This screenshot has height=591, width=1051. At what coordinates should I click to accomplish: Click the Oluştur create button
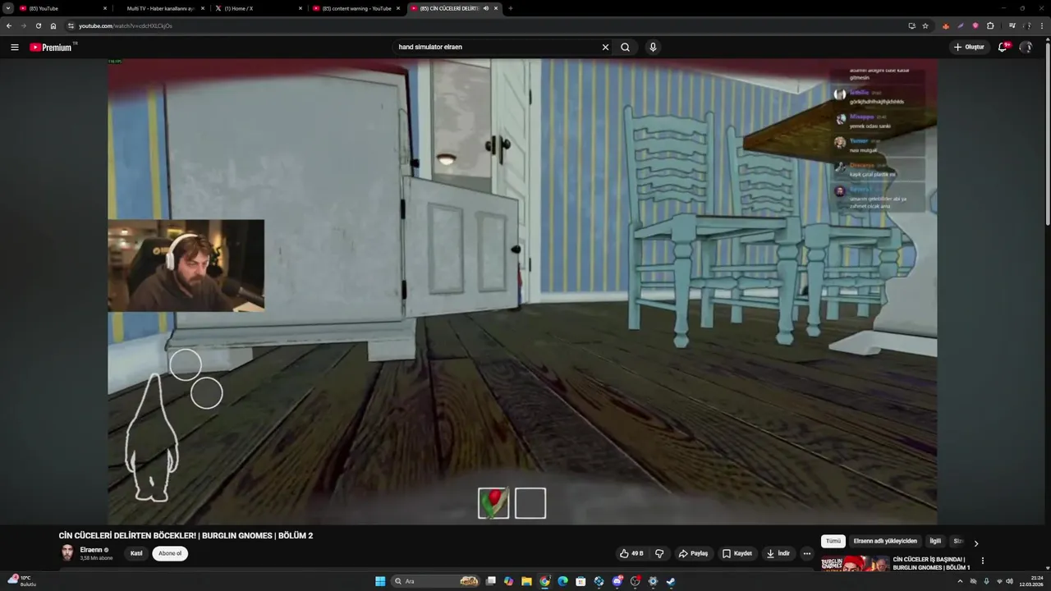[x=969, y=47]
